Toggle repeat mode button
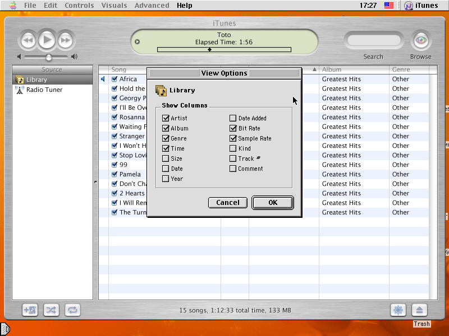449x336 pixels. pos(72,310)
